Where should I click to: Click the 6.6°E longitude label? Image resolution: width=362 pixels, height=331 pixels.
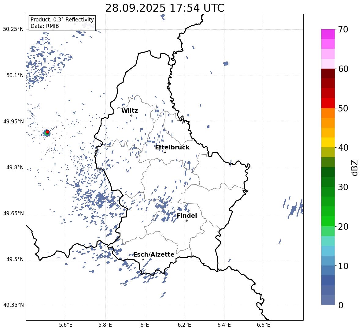point(264,325)
